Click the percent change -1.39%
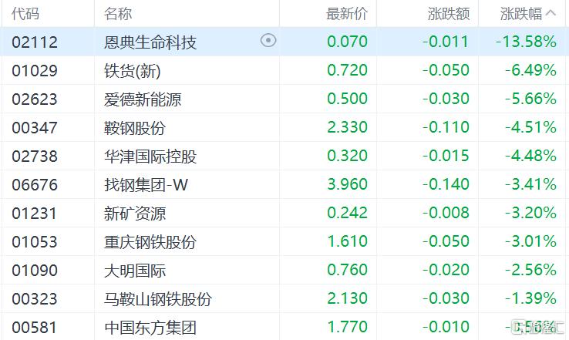The height and width of the screenshot is (340, 569). click(531, 298)
